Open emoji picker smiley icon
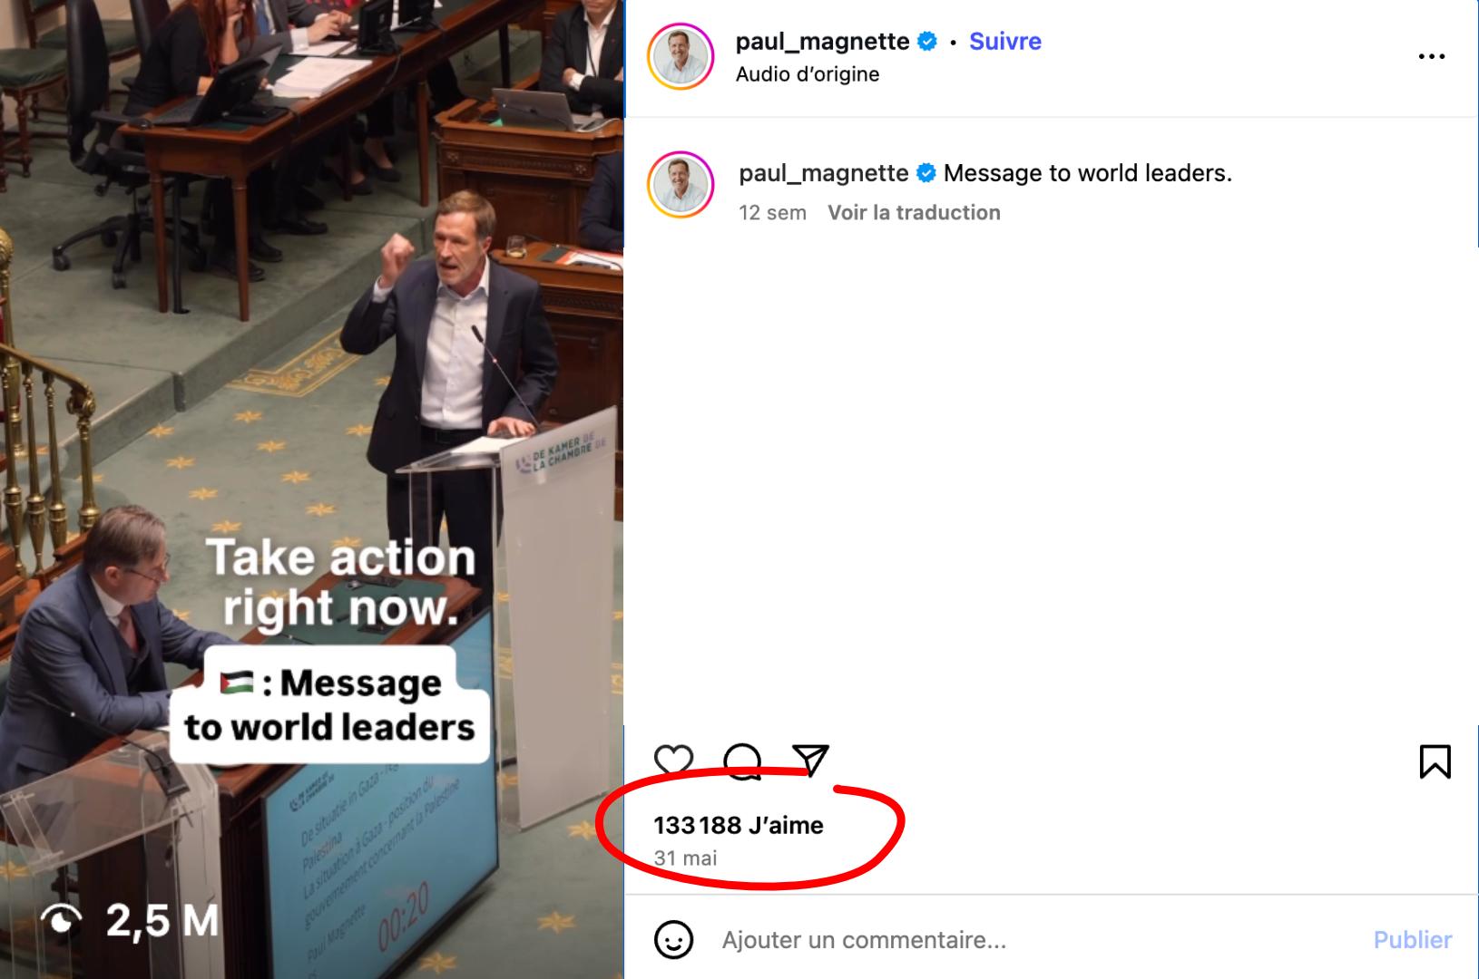Image resolution: width=1479 pixels, height=979 pixels. pos(673,940)
